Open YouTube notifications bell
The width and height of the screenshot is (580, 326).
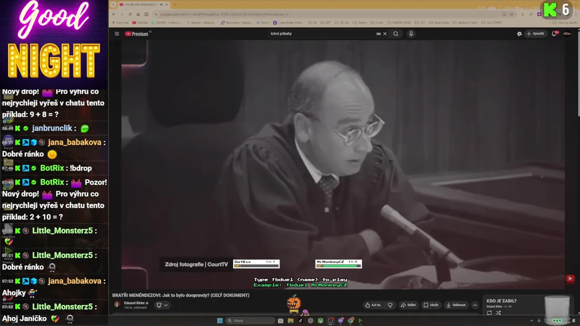554,34
